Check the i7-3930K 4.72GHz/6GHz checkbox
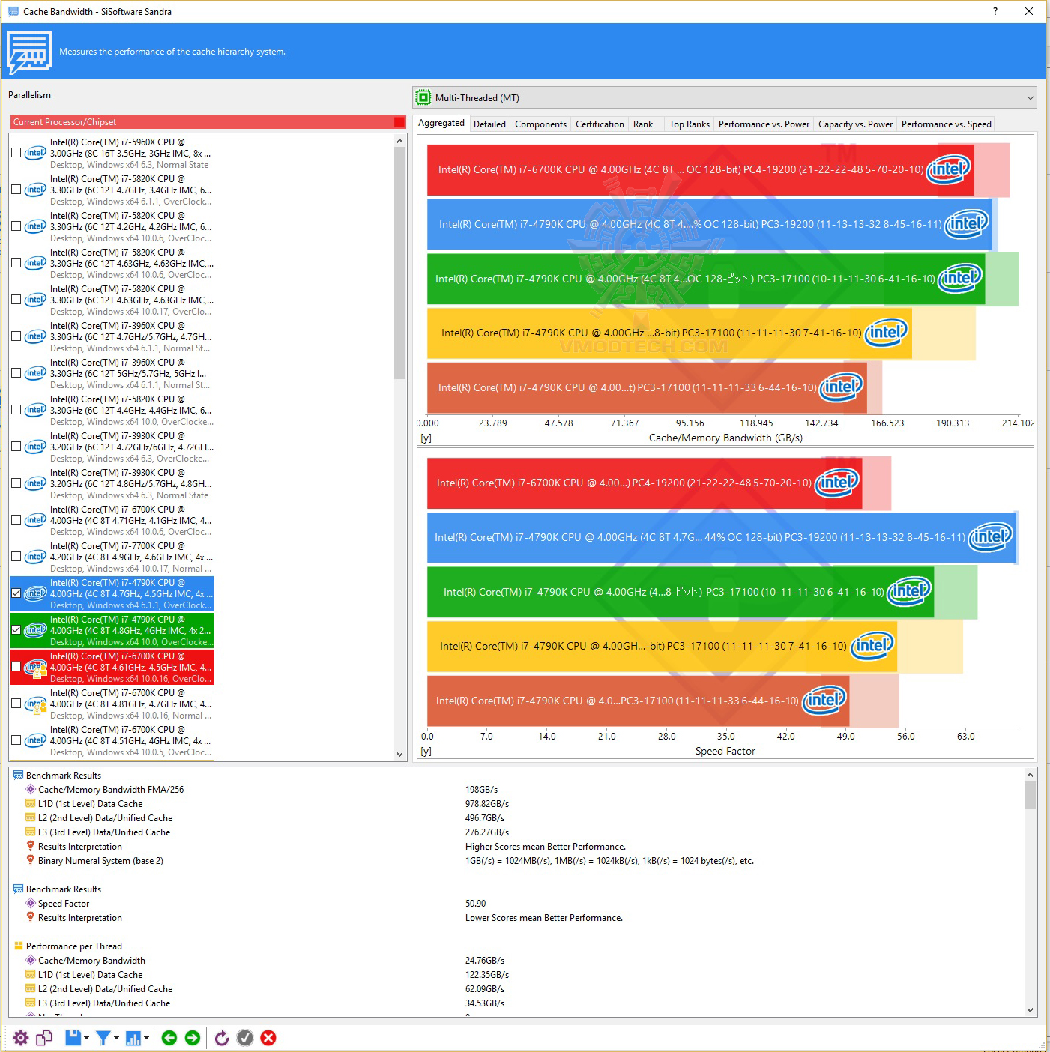 click(x=16, y=447)
